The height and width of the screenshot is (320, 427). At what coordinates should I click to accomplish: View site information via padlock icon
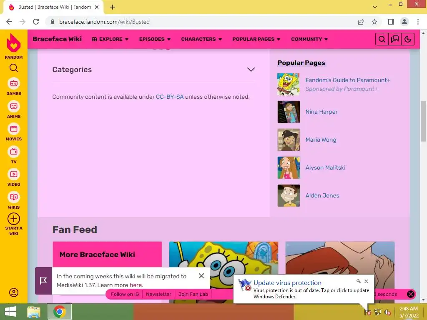53,22
